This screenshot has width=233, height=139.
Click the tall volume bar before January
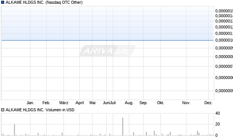tap(15, 130)
